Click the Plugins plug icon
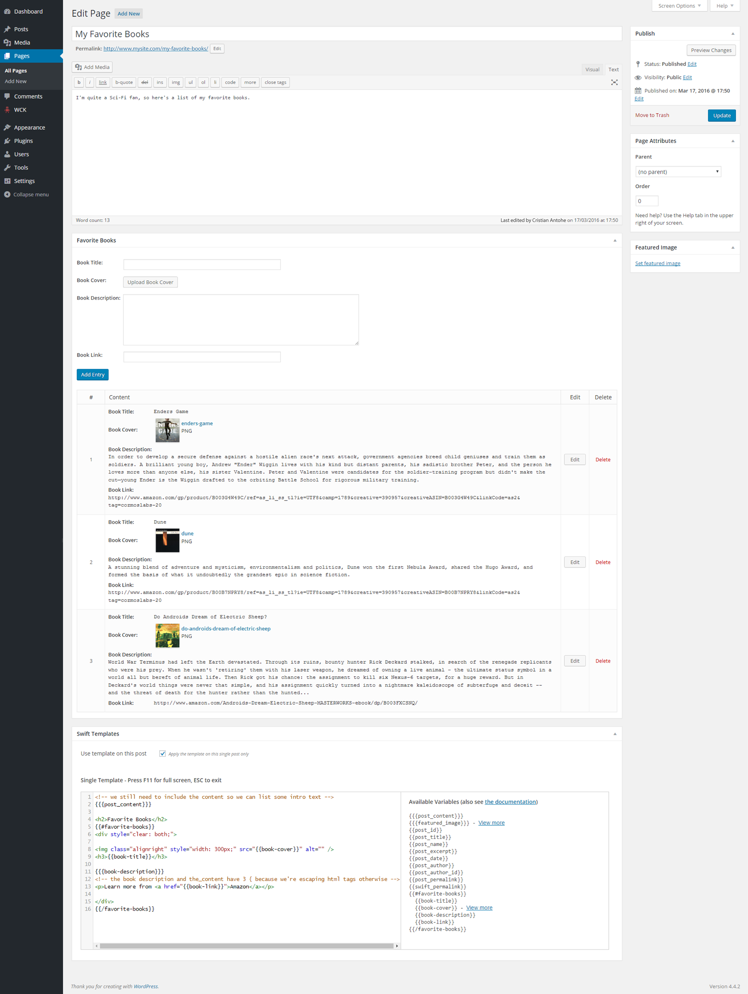Screen dimensions: 748x994 click(7, 141)
